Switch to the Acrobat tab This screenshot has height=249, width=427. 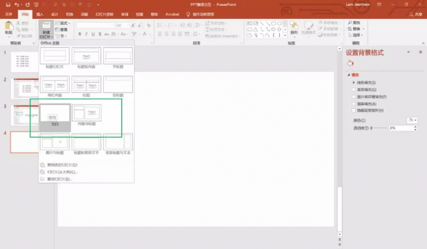(172, 14)
